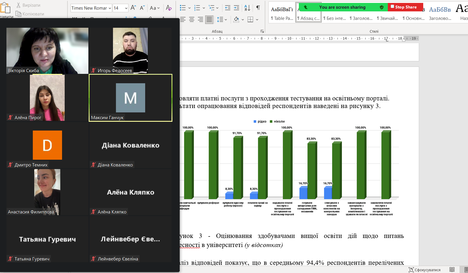468x273 pixels.
Task: Select the 'Без інте...' style
Action: click(335, 18)
